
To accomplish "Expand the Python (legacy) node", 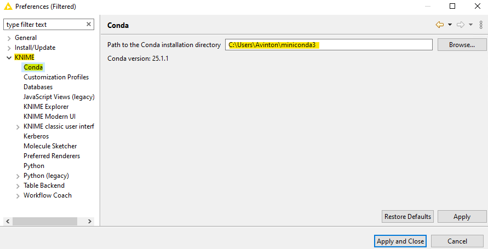I will click(18, 176).
